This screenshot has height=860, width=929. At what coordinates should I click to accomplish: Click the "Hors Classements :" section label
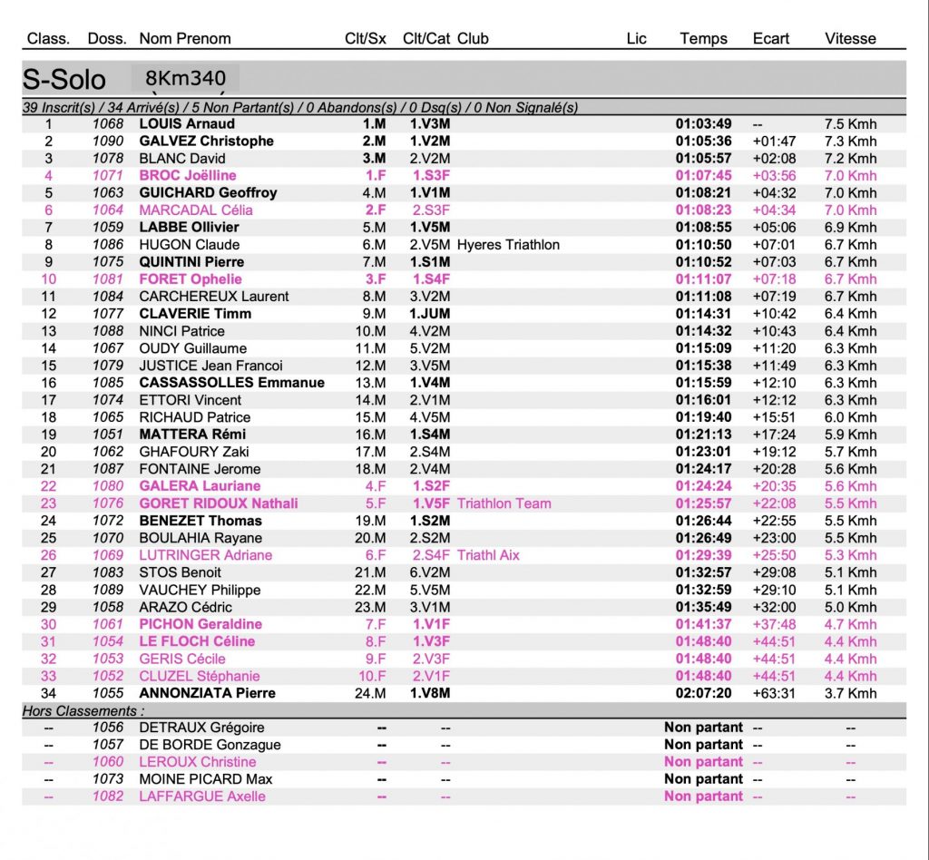(83, 710)
